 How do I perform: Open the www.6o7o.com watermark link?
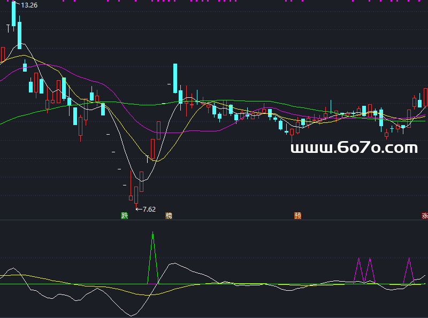[x=354, y=148]
